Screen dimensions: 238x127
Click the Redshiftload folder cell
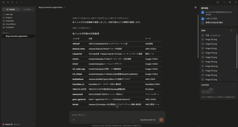[78, 79]
